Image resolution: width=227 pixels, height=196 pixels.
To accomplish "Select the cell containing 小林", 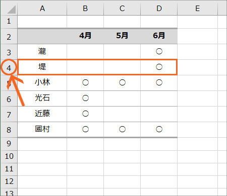I will 42,83.
